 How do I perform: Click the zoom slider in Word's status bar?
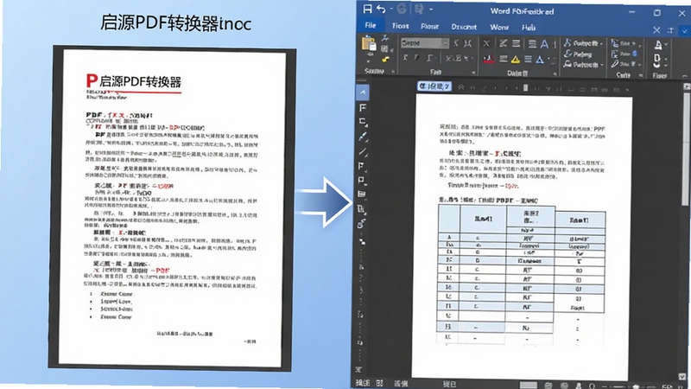coord(636,386)
